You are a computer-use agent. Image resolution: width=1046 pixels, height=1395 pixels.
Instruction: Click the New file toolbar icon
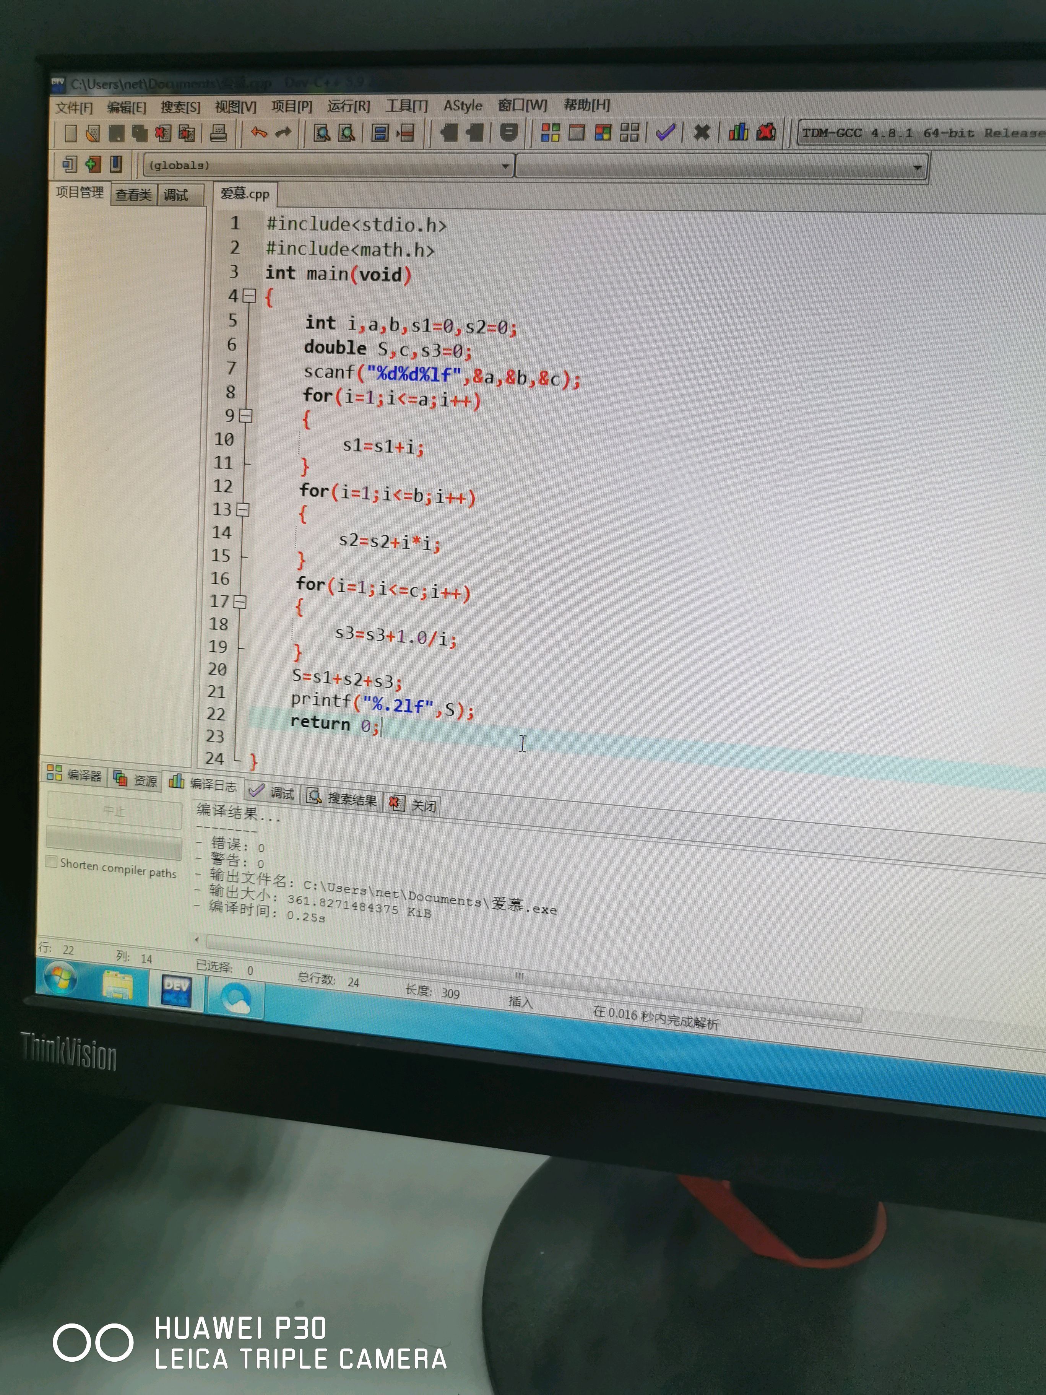pos(71,133)
